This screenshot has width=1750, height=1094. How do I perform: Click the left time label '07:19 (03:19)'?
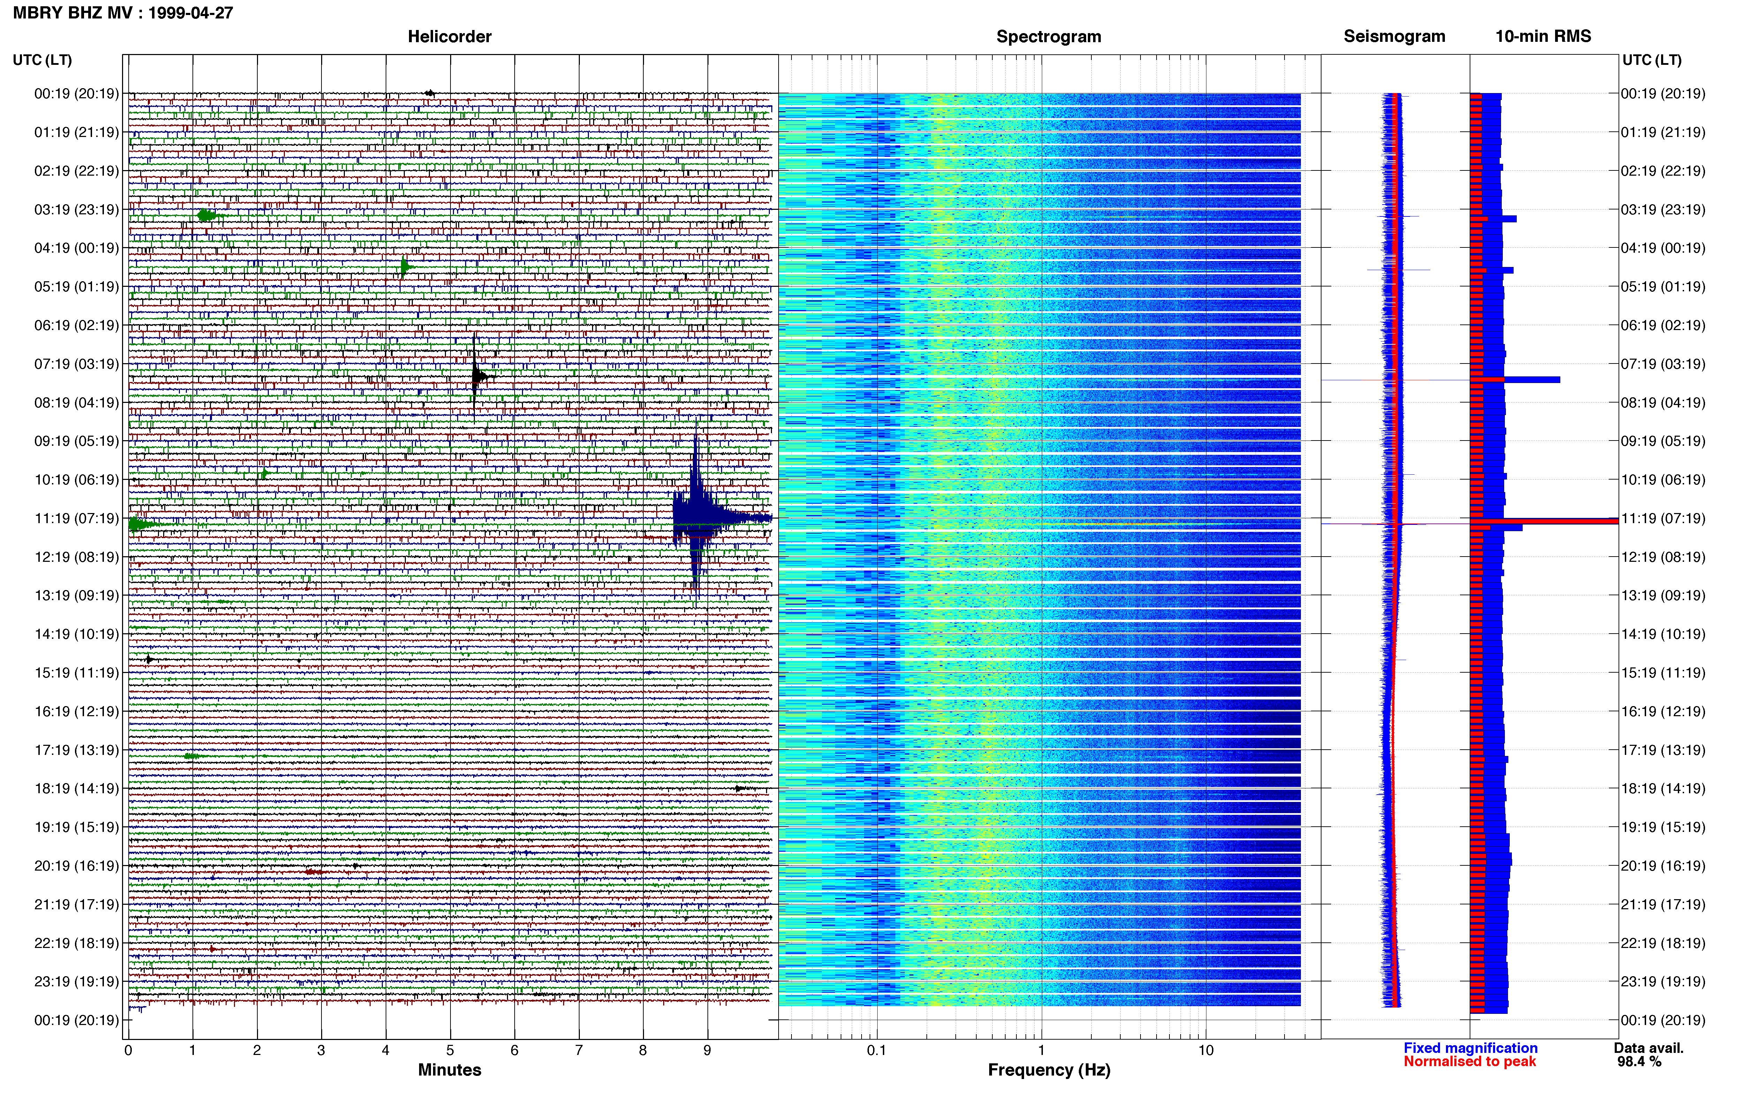coord(77,364)
